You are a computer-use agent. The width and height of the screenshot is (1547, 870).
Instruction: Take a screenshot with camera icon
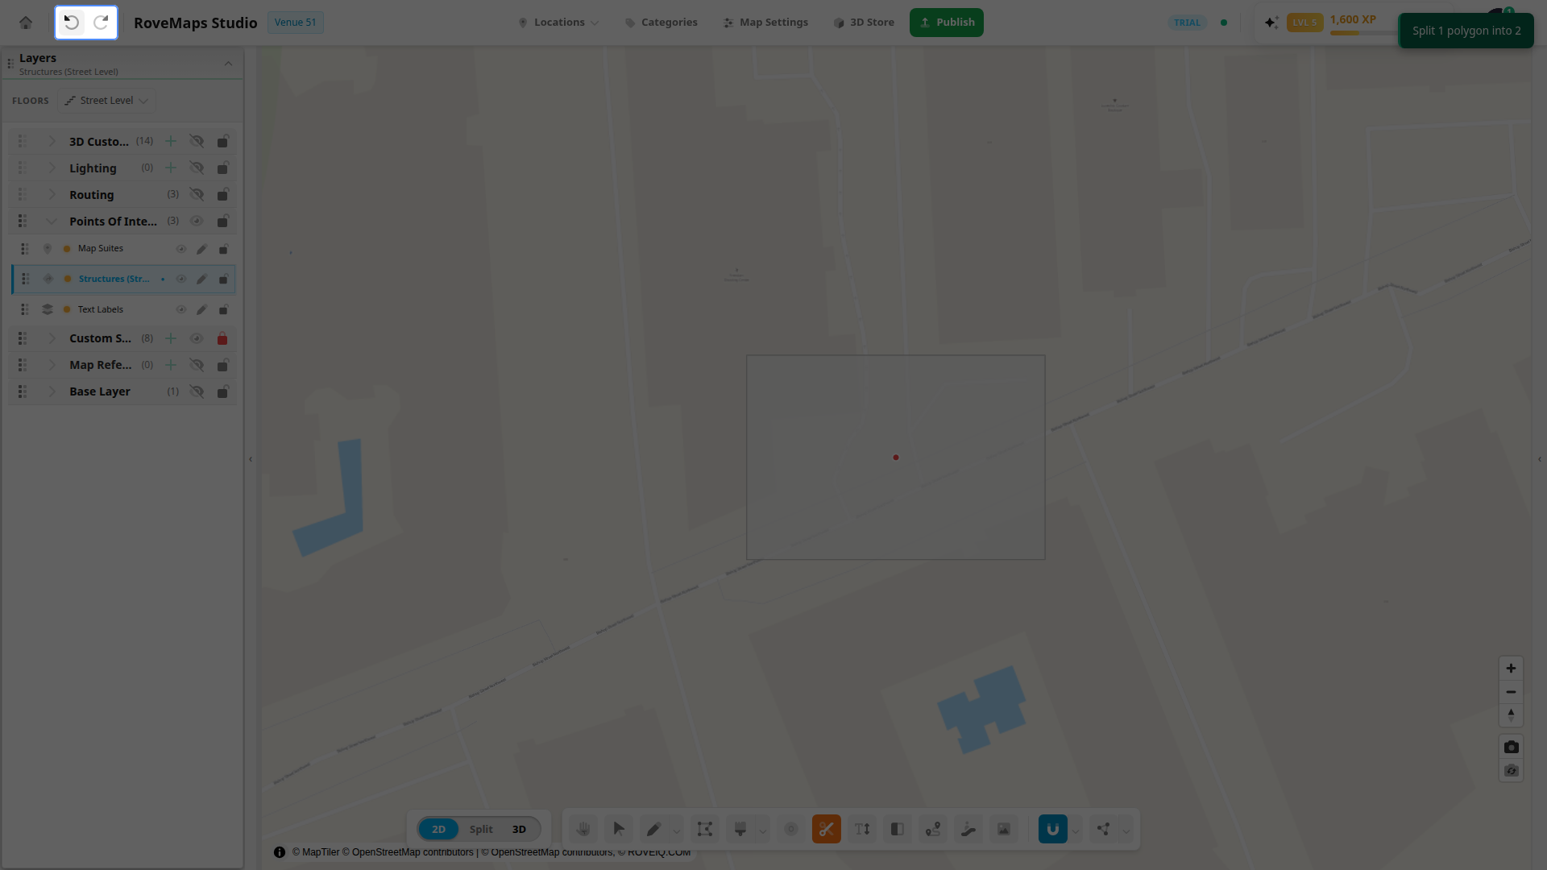(1511, 747)
